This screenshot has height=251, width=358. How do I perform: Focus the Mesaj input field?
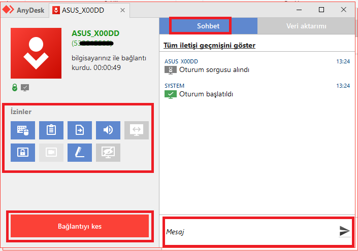251,232
